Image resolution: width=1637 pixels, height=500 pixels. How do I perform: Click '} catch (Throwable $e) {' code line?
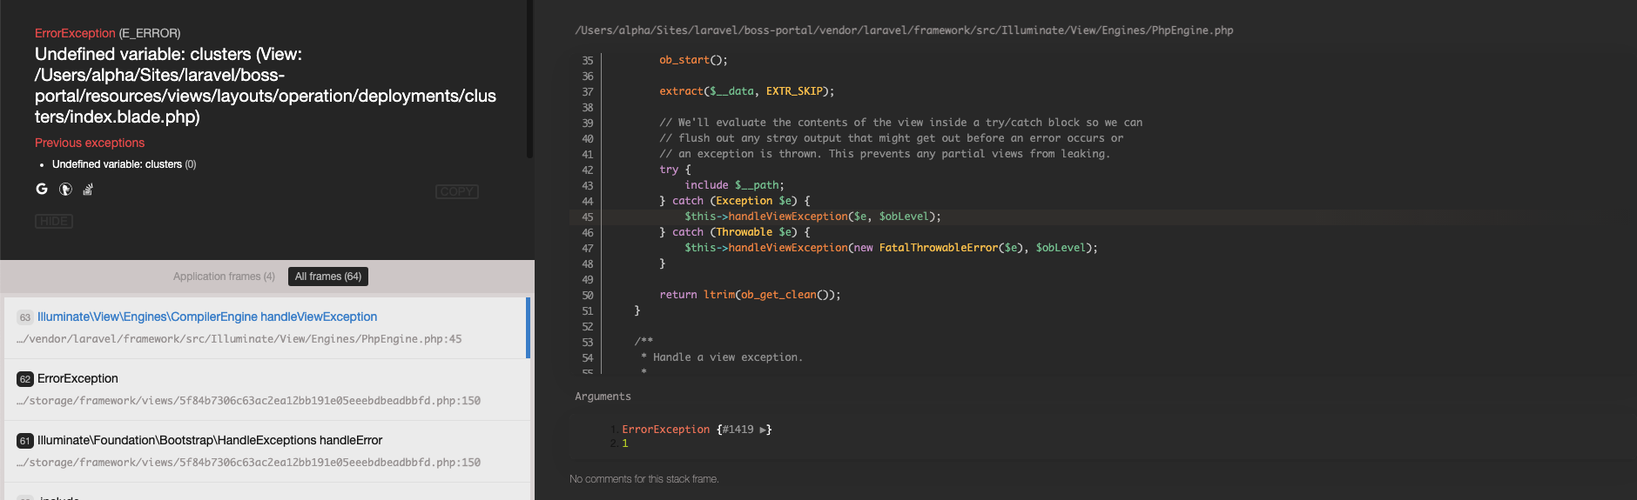coord(734,232)
